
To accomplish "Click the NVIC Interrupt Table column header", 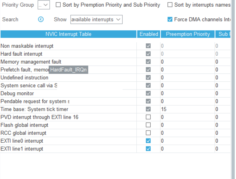I will tap(68, 34).
